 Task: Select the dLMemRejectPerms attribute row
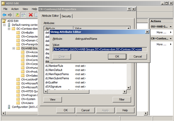coord(85,74)
